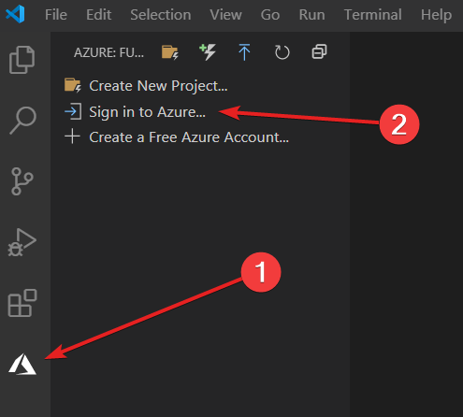Open the Search view icon
The image size is (463, 417).
pyautogui.click(x=23, y=121)
